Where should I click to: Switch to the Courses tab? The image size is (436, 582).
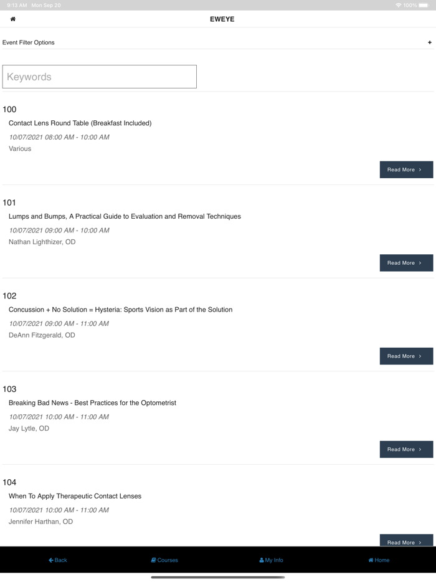tap(164, 560)
